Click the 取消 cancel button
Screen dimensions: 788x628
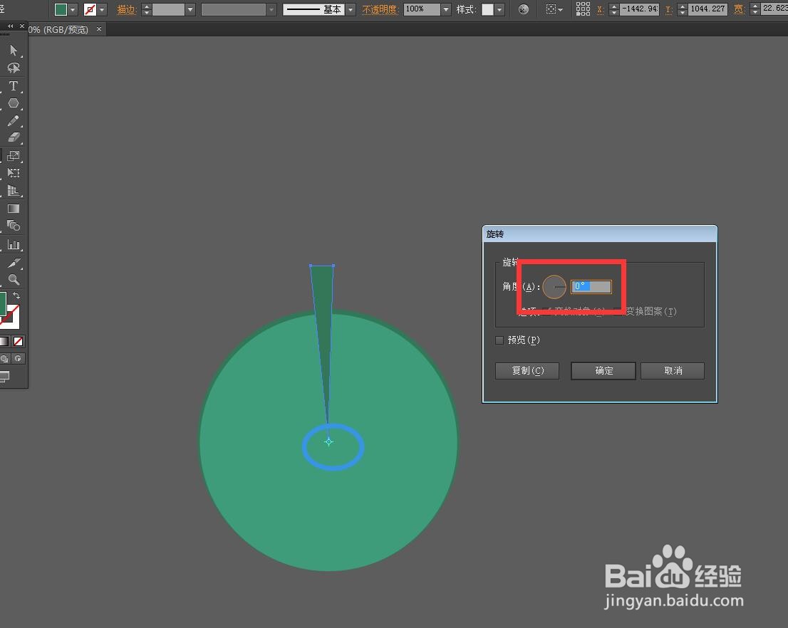(x=673, y=371)
